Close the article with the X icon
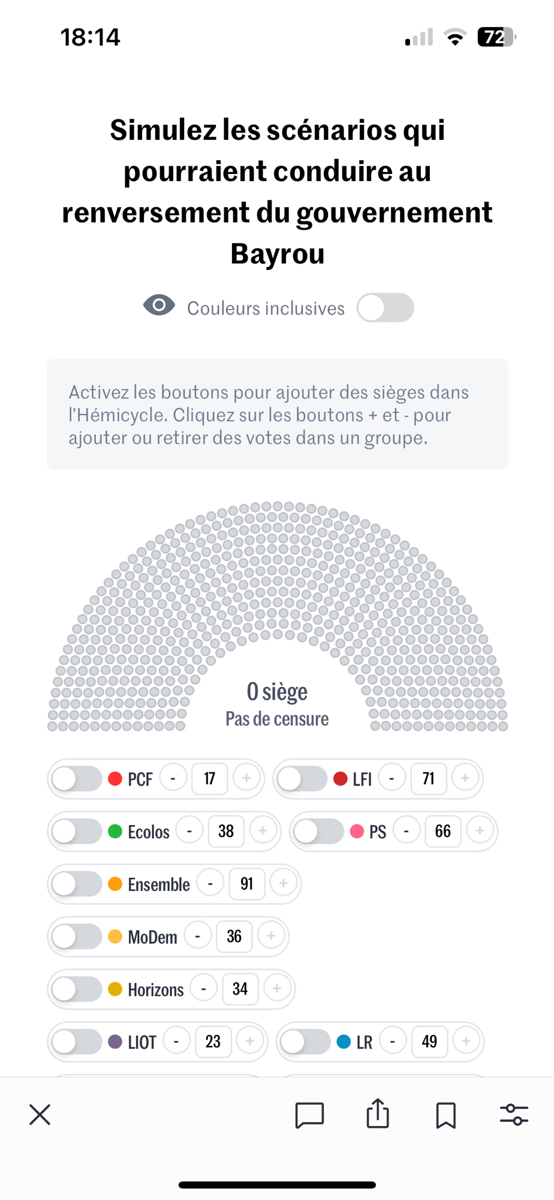The height and width of the screenshot is (1200, 554). click(x=40, y=1115)
